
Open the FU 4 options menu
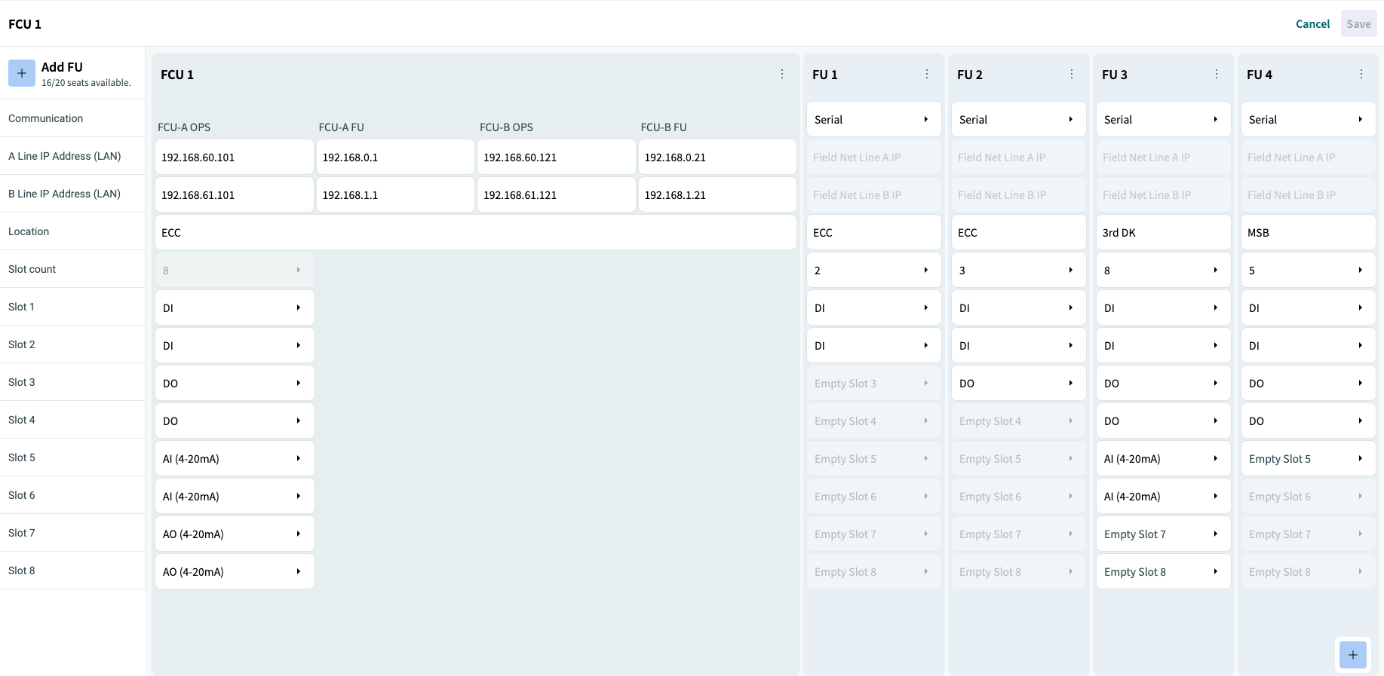tap(1361, 74)
